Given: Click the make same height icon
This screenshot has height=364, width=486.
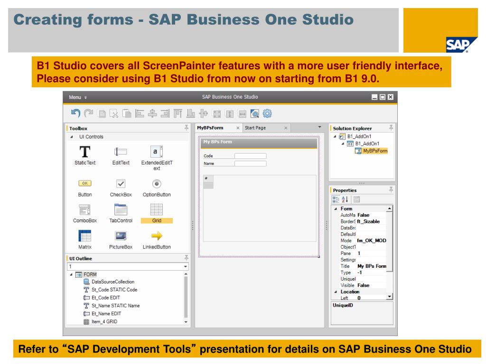Looking at the screenshot, I should [x=229, y=114].
